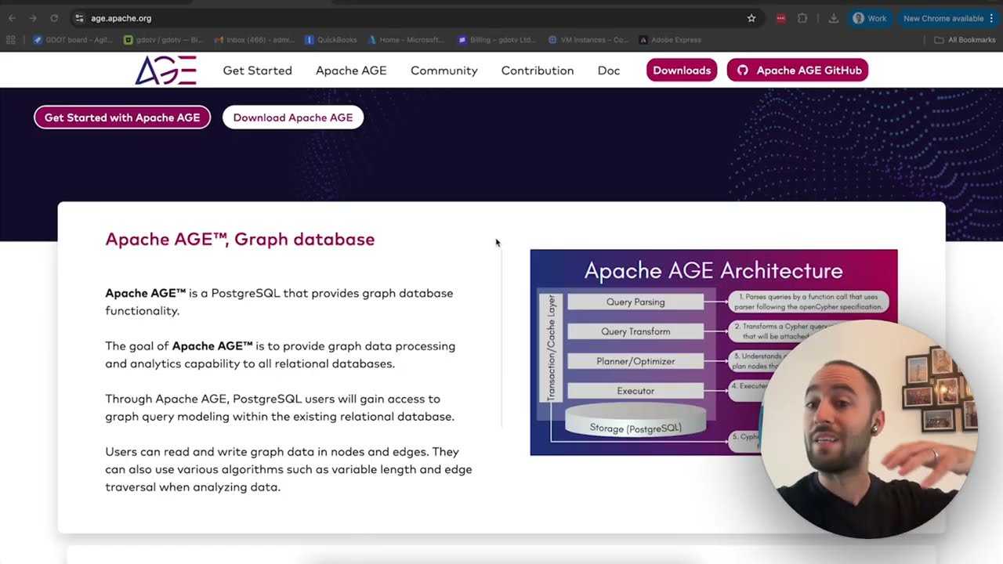
Task: Click the Query Parsing box in diagram
Action: (x=635, y=302)
